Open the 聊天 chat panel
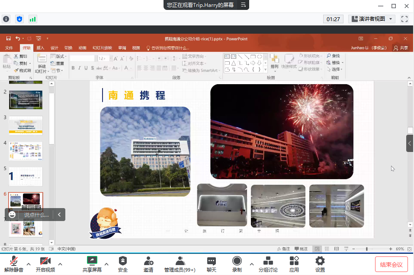Viewport: 414px width, 275px height. tap(211, 264)
